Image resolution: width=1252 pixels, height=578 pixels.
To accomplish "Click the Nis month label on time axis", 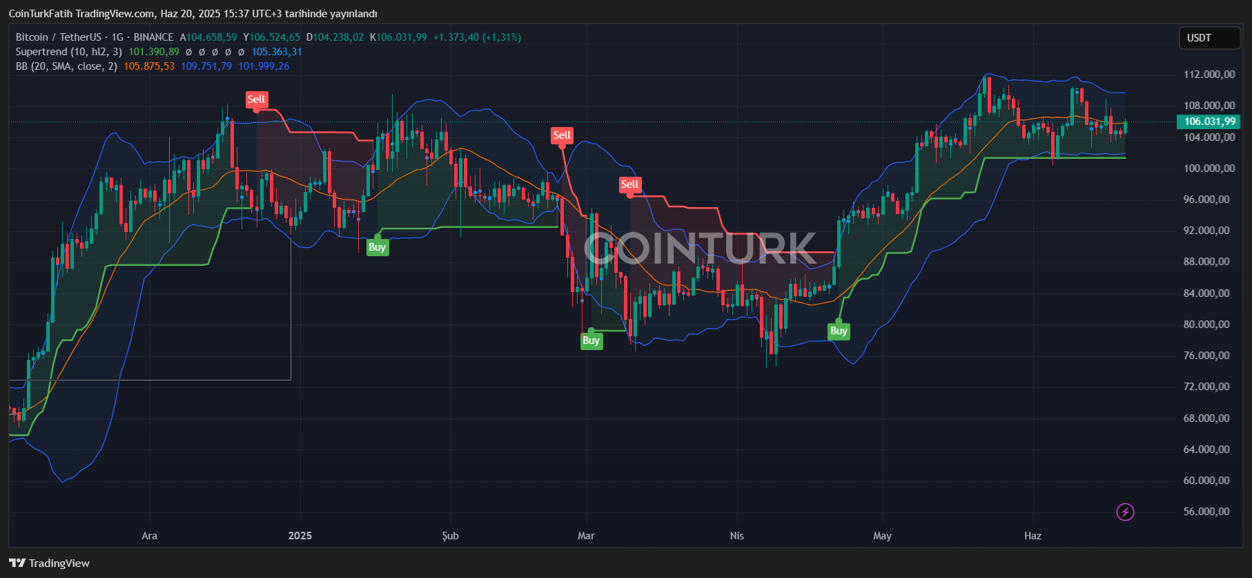I will click(x=737, y=536).
